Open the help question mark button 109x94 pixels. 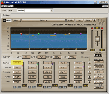[x=94, y=20]
